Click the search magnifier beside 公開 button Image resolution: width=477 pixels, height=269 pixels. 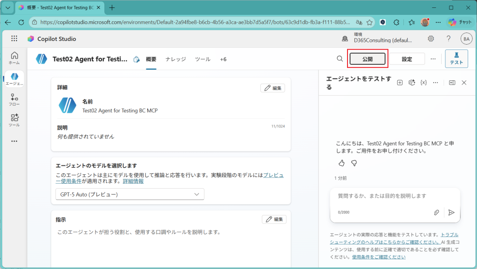[340, 59]
